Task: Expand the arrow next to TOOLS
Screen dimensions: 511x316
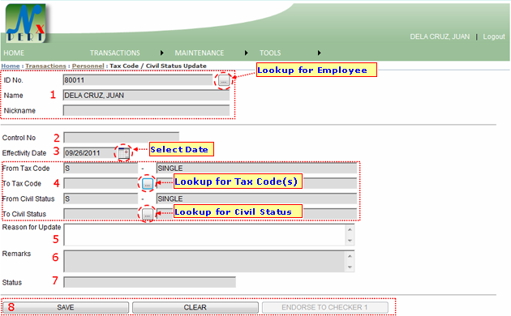Action: point(320,53)
